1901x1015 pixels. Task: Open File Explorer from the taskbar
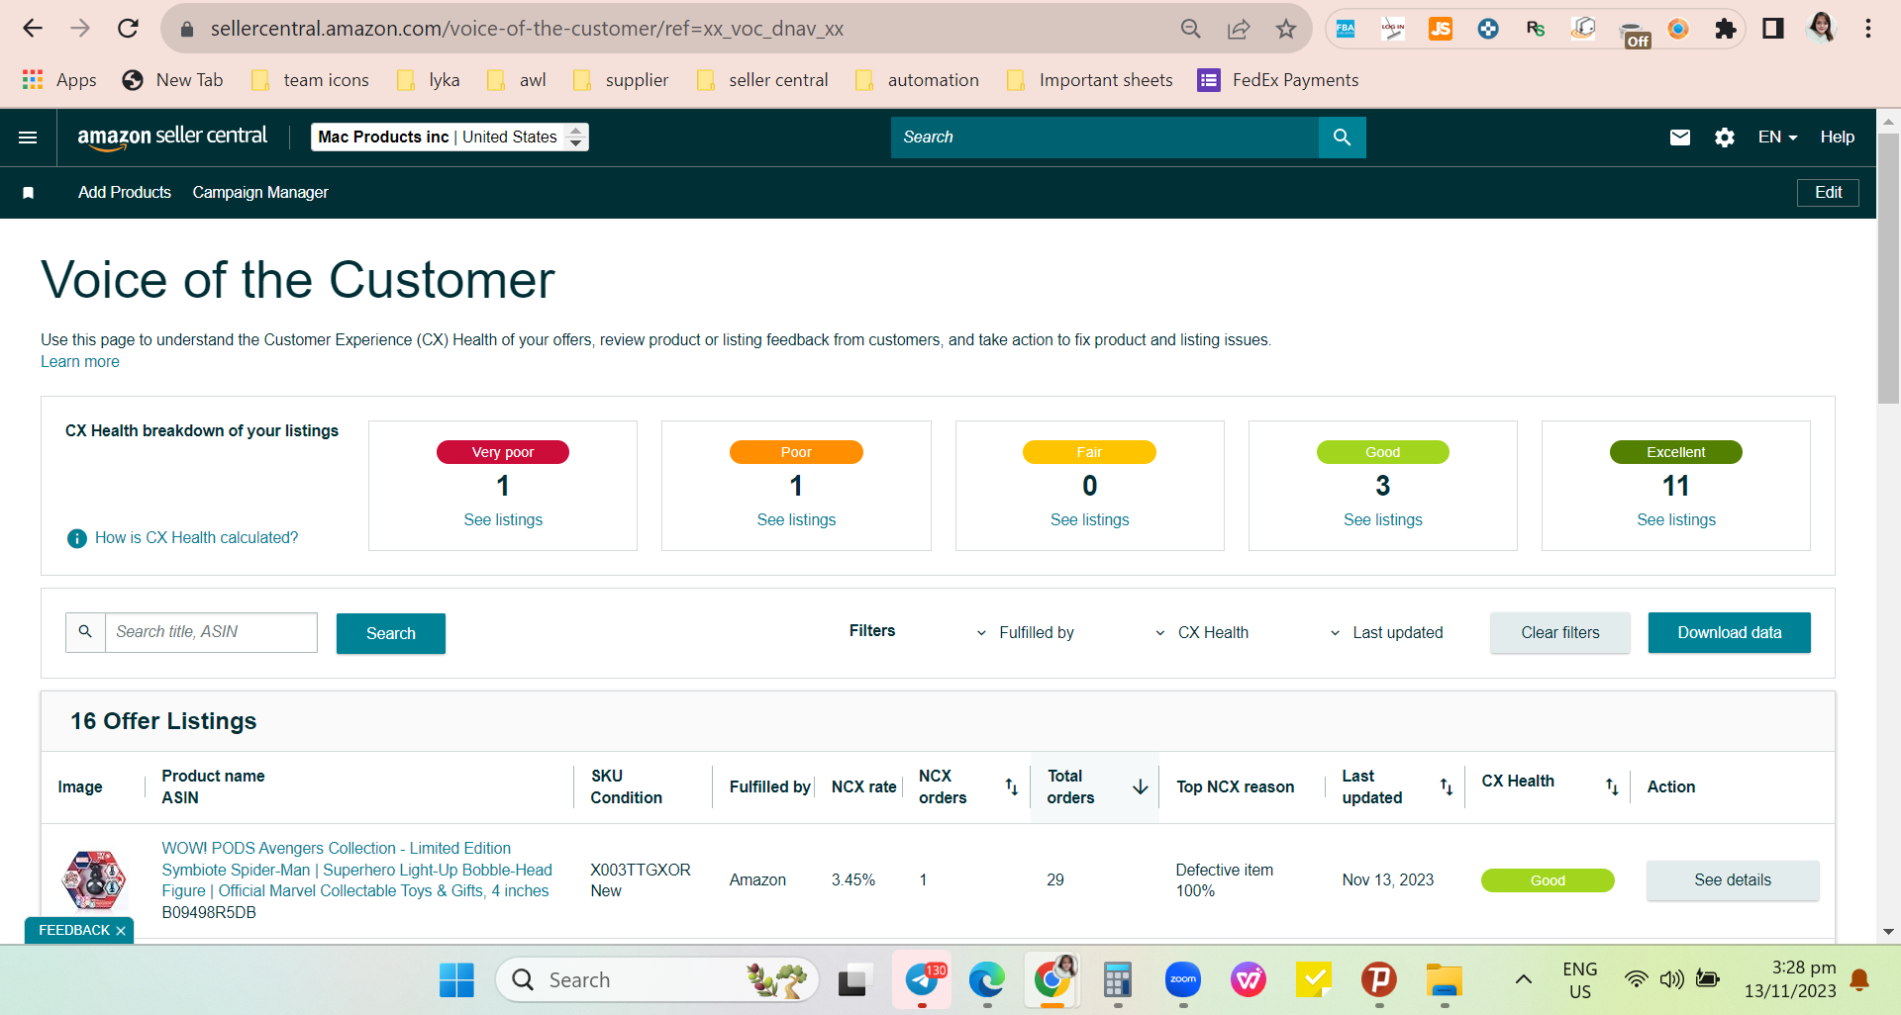click(x=1445, y=980)
